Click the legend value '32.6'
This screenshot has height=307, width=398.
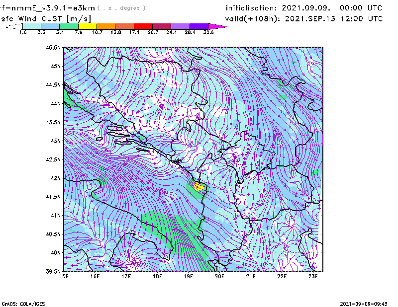coord(208,32)
